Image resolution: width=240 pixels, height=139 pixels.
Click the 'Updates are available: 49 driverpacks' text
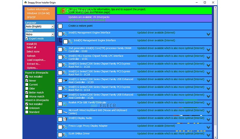89,17
